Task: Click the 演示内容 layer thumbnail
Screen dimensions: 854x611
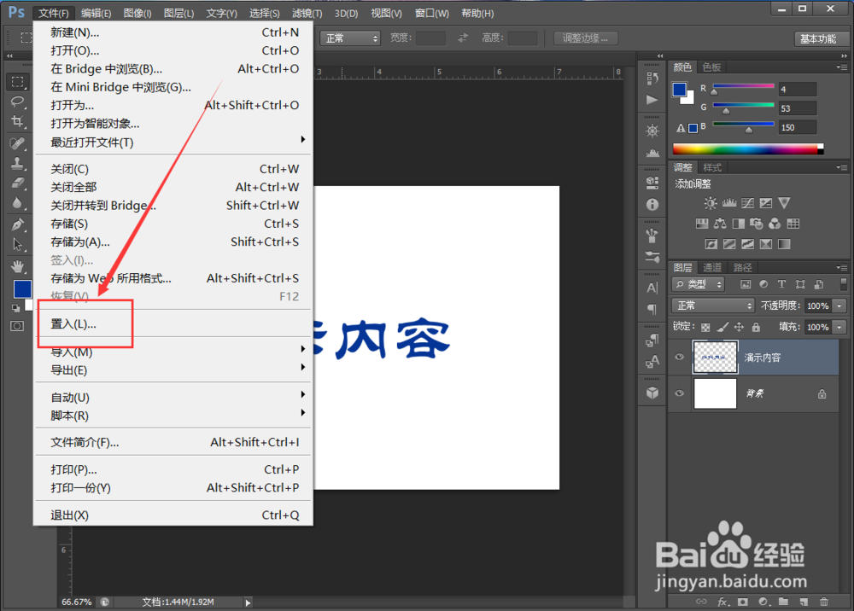Action: tap(715, 358)
